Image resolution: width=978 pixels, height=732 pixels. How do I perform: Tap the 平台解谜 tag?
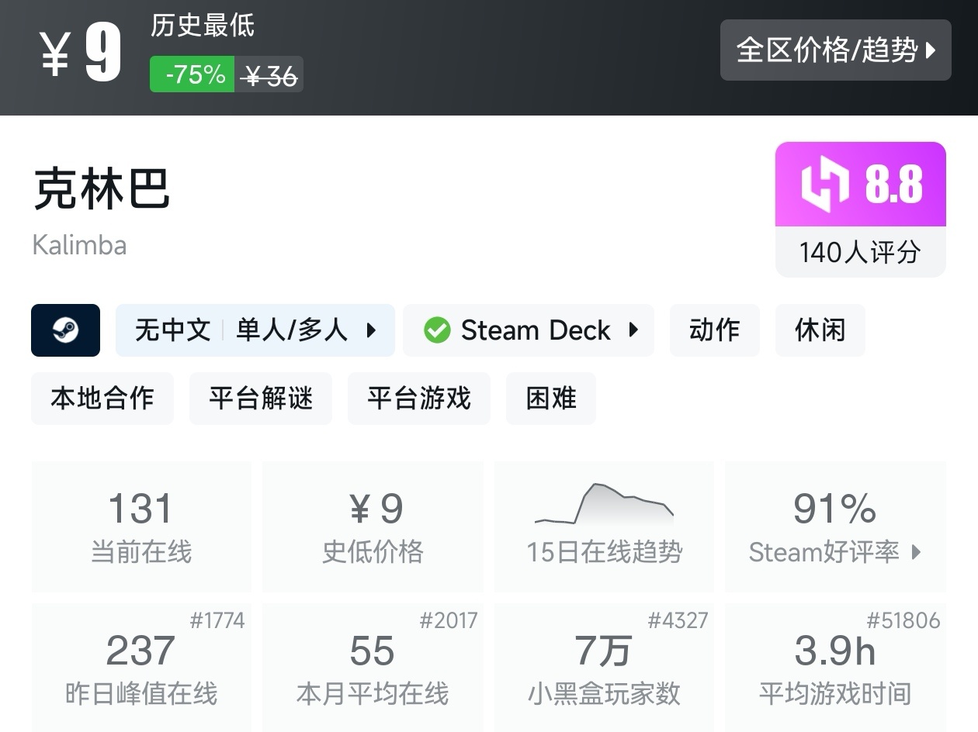pos(261,399)
